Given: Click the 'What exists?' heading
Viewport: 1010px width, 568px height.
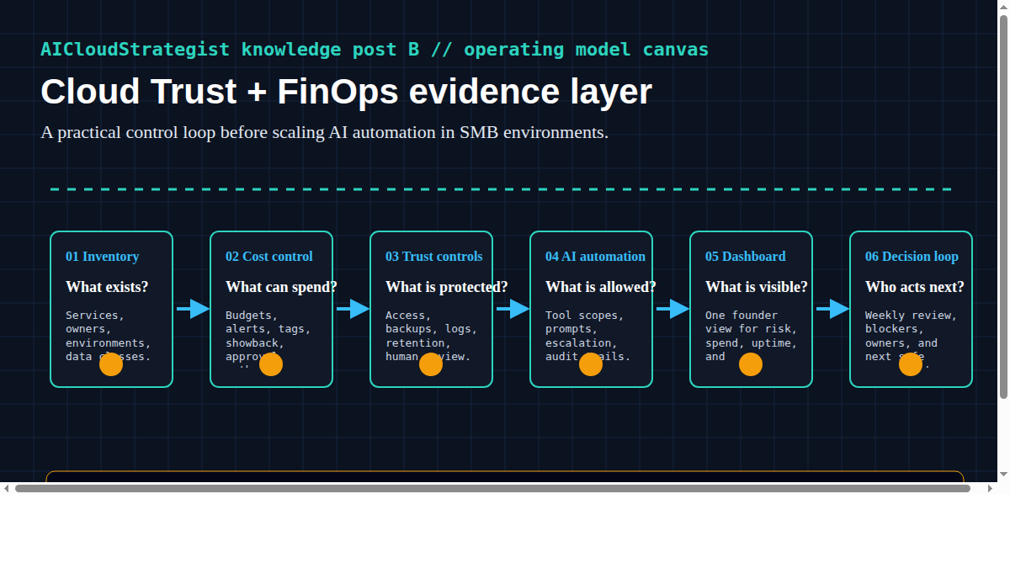Looking at the screenshot, I should 107,287.
